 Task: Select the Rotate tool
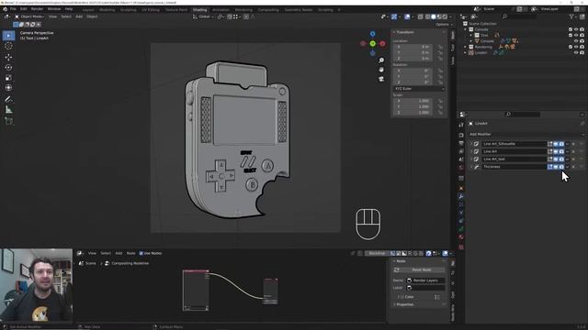(x=8, y=67)
